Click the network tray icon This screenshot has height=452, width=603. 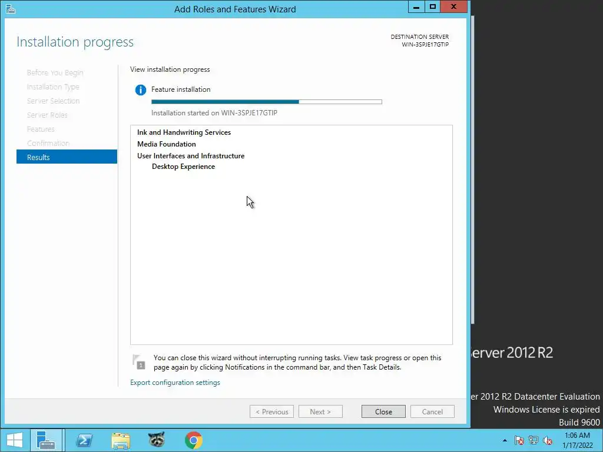pyautogui.click(x=534, y=440)
